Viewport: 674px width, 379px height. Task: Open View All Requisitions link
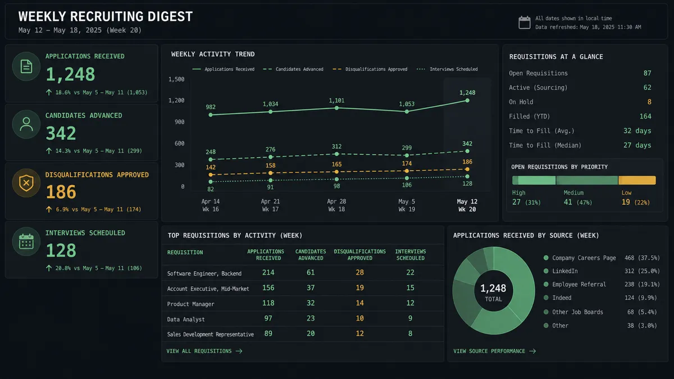pos(204,351)
